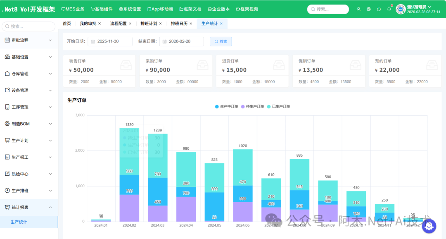The width and height of the screenshot is (446, 239).
Task: Open the start date 2025-11-30 field
Action: point(110,42)
